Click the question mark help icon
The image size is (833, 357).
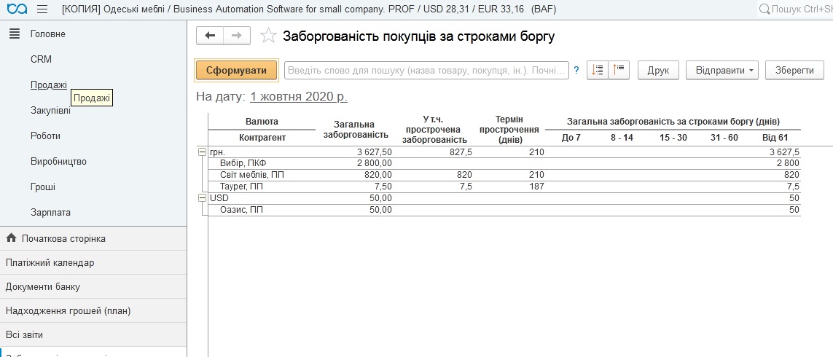tap(576, 71)
